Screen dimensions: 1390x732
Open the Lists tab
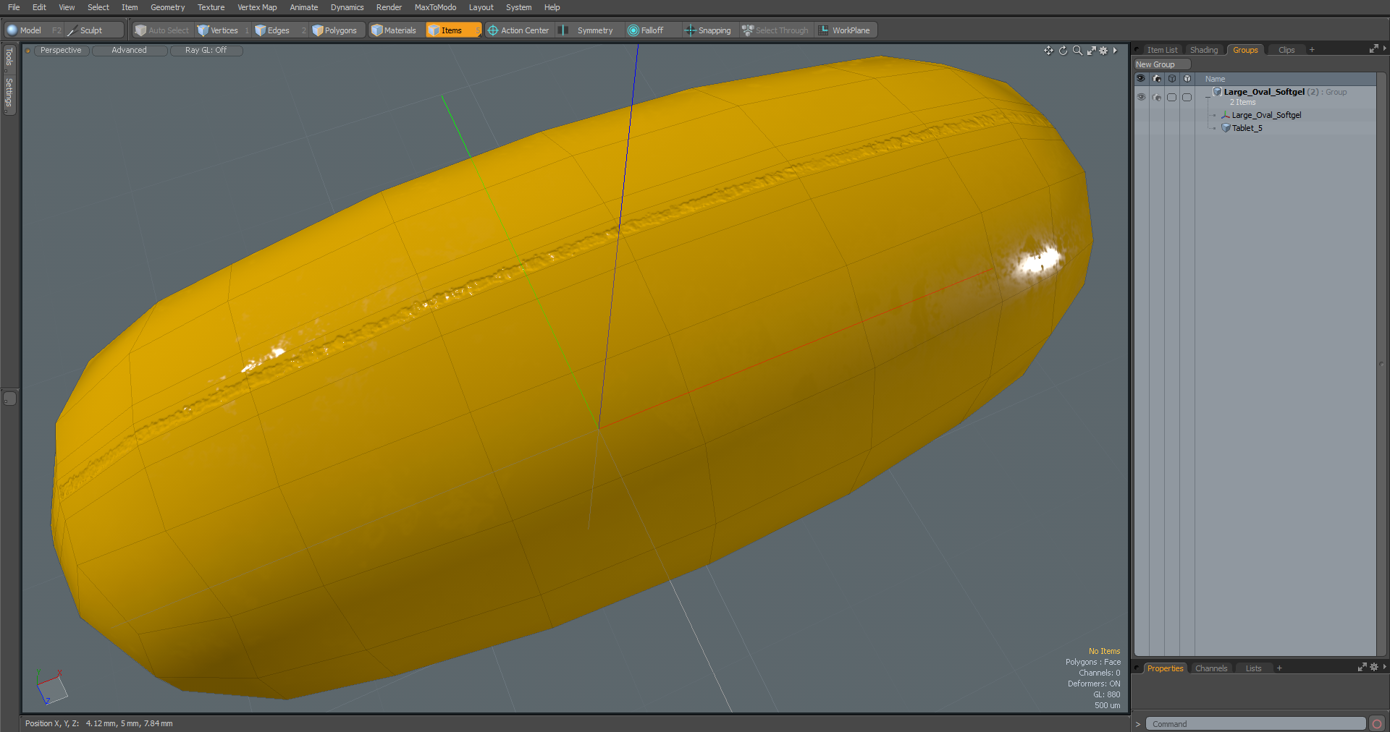1253,668
